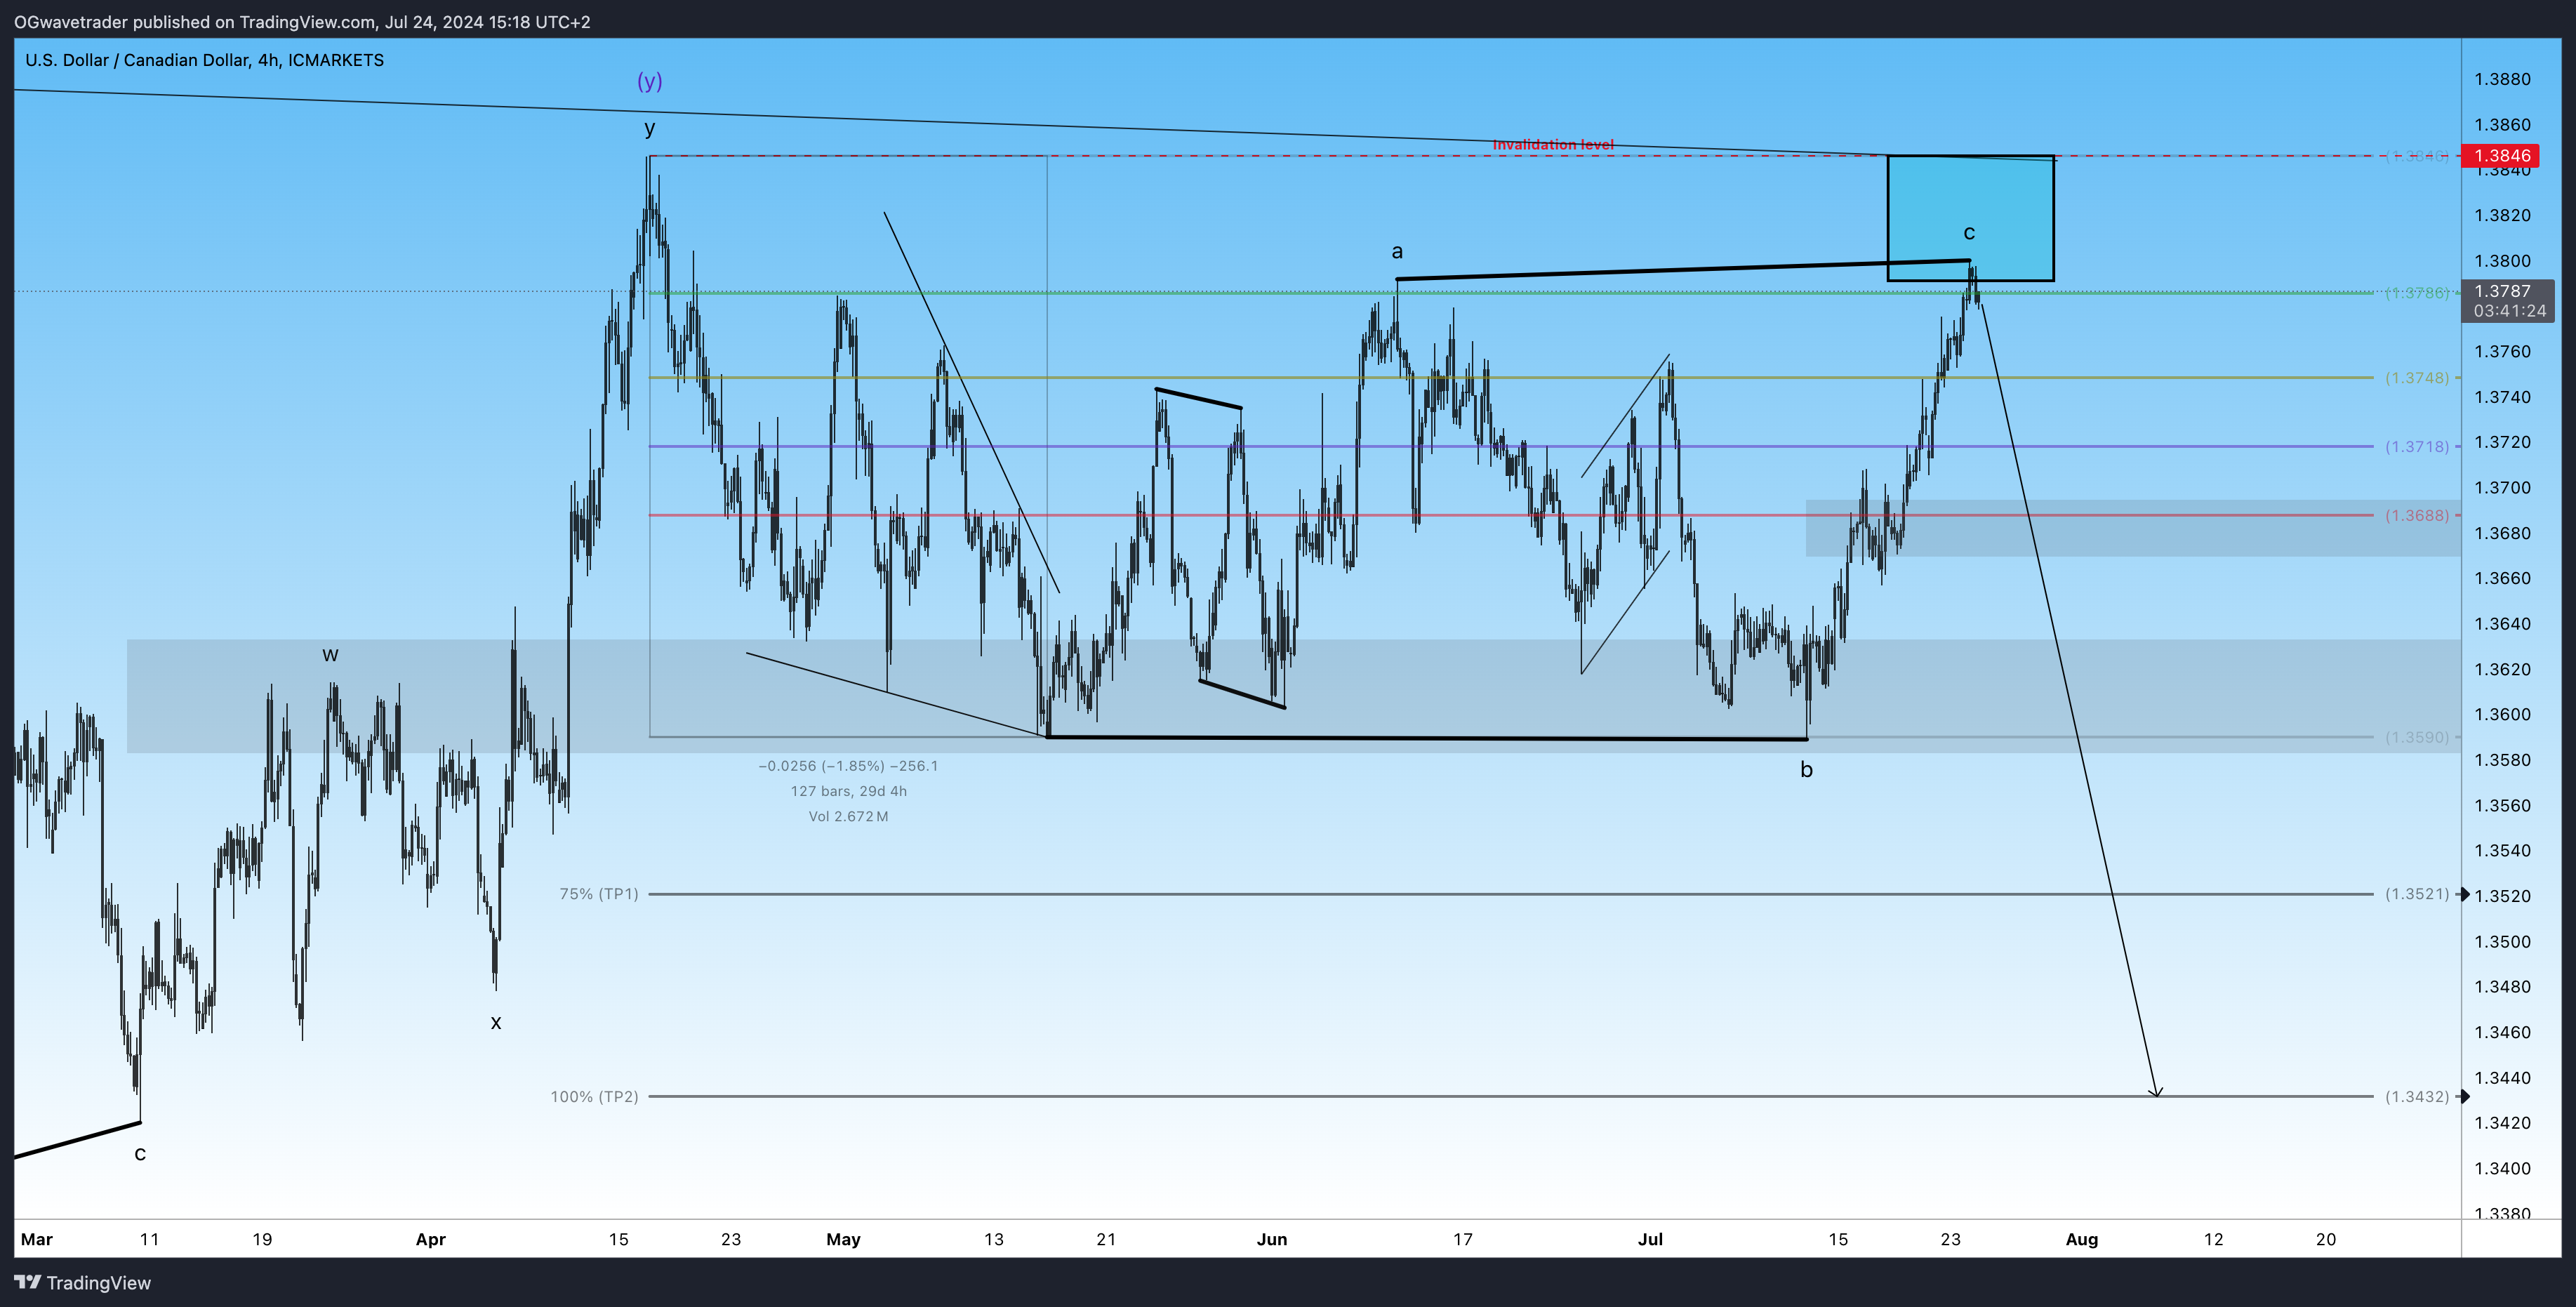
Task: Click the 12 date label on the time axis
Action: pyautogui.click(x=2213, y=1240)
